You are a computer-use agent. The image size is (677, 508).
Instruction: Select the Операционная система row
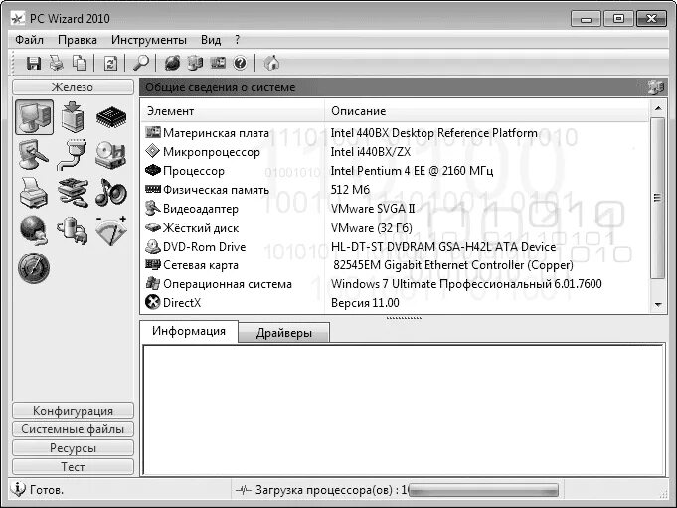pyautogui.click(x=395, y=284)
